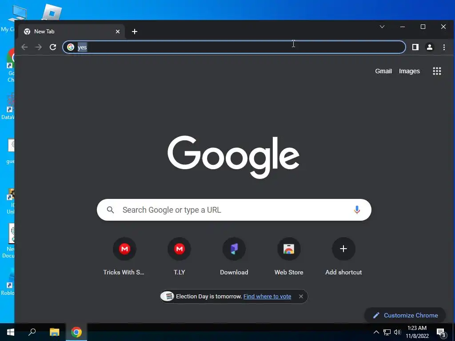
Task: Open the Chrome side panel icon
Action: (415, 47)
